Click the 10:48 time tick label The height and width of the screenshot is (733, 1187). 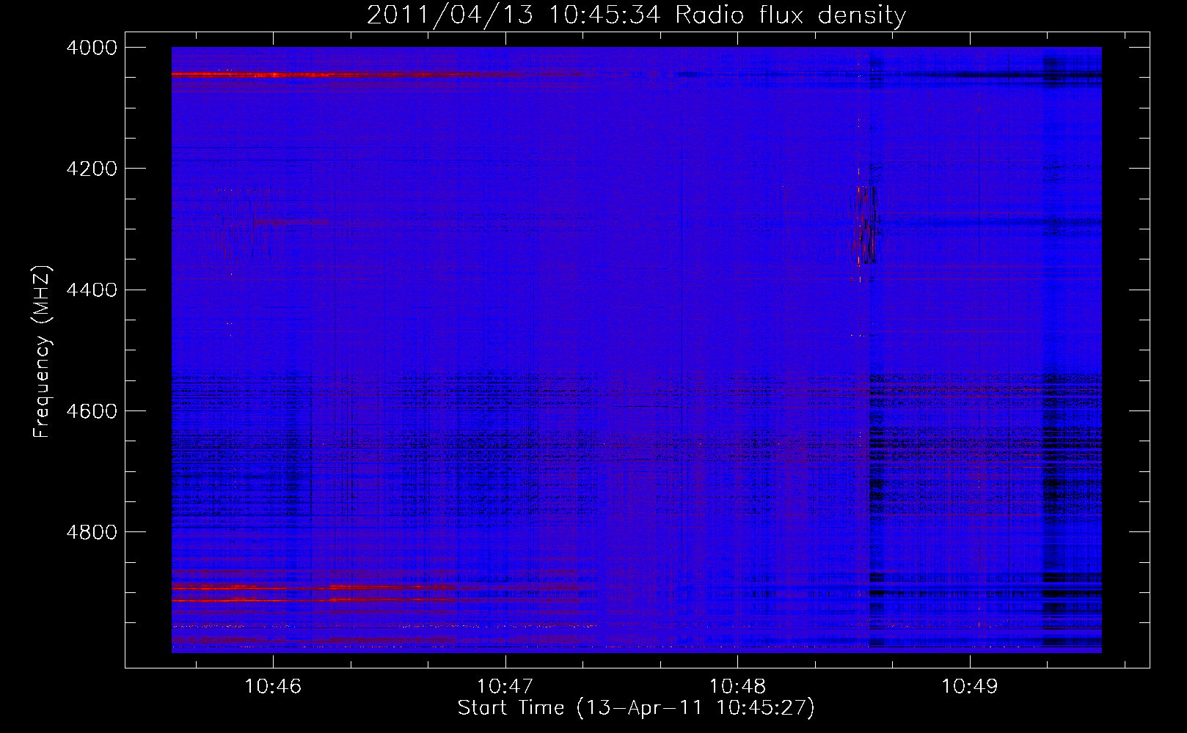(x=737, y=686)
